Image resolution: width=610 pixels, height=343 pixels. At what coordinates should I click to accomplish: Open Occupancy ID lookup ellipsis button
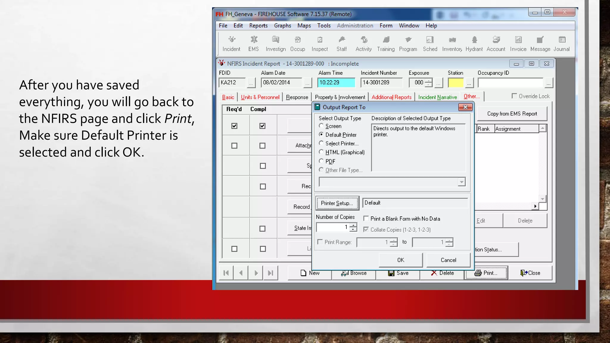(x=548, y=83)
